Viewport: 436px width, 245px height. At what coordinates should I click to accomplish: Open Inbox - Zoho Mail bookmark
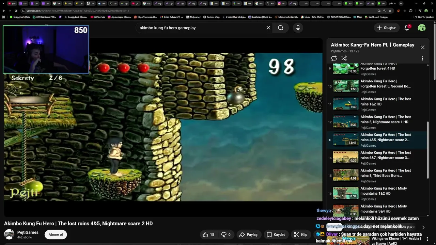click(x=312, y=17)
